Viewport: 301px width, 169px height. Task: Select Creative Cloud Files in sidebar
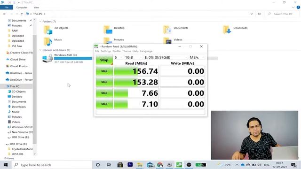(19, 53)
